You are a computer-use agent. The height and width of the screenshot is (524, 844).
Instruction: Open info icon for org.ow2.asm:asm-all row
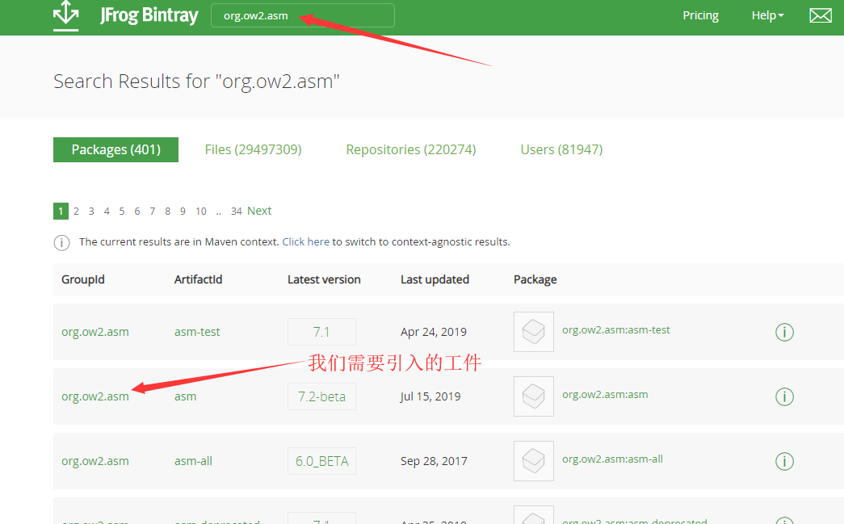784,461
